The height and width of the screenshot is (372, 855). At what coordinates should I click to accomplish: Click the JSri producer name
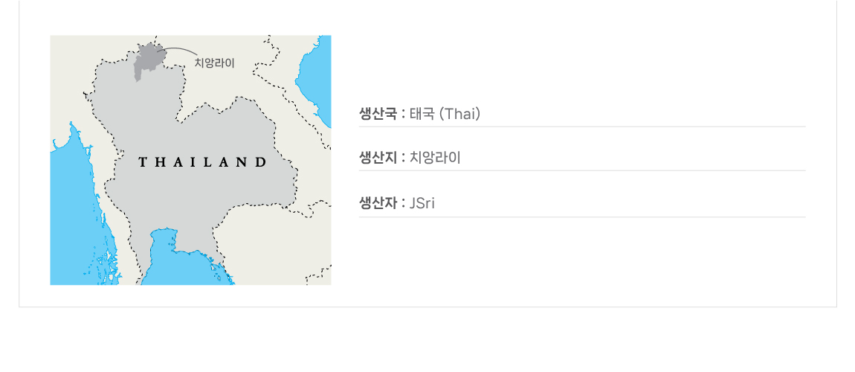tap(422, 203)
